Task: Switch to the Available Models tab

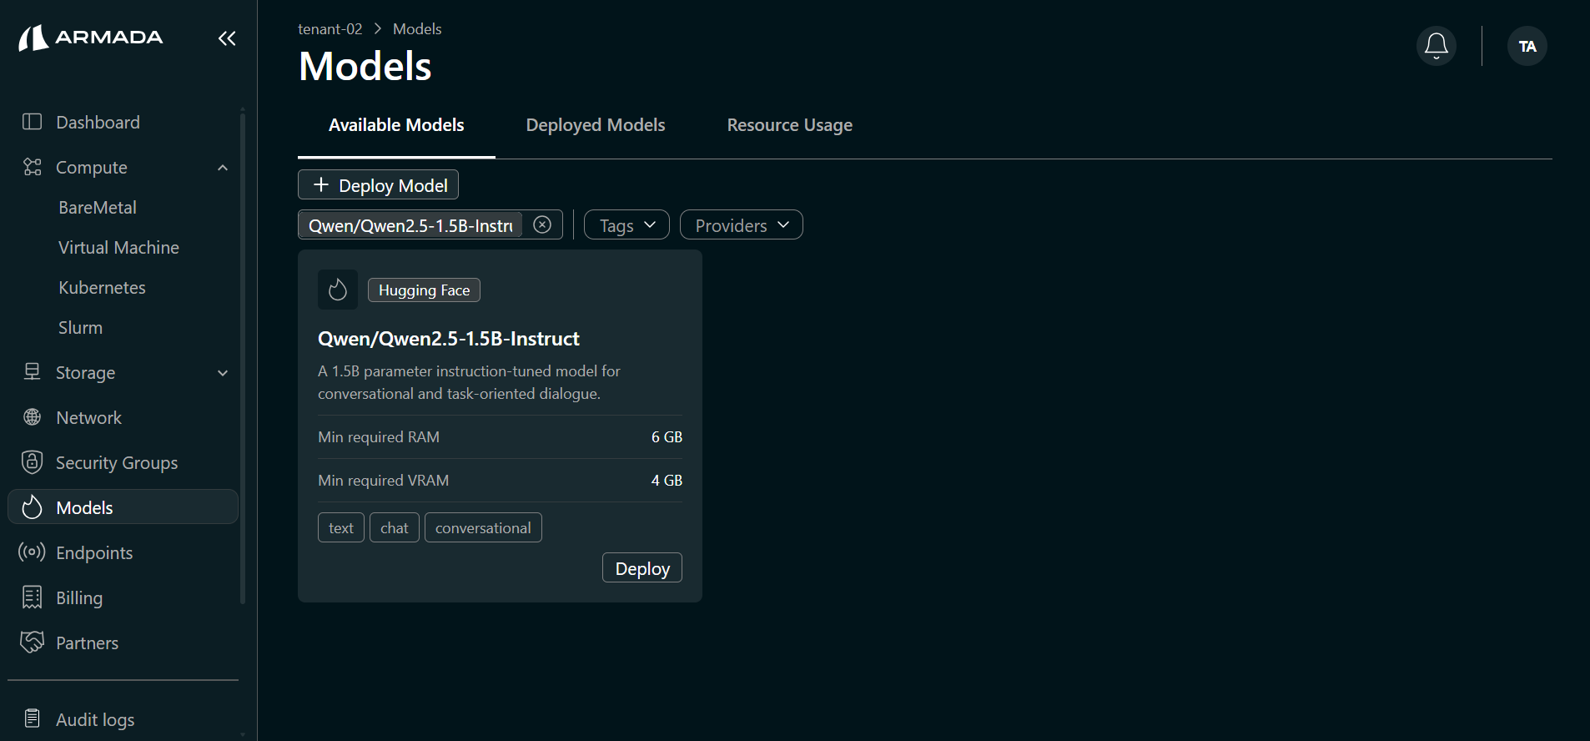Action: [x=396, y=125]
